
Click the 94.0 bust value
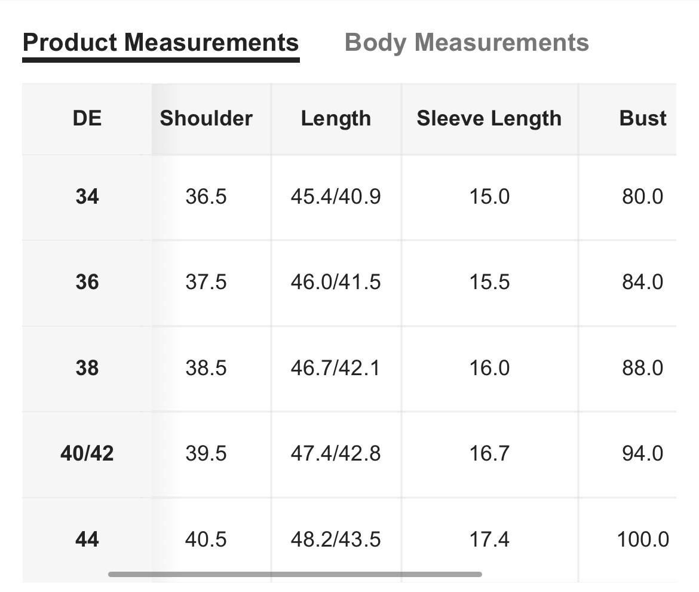642,454
